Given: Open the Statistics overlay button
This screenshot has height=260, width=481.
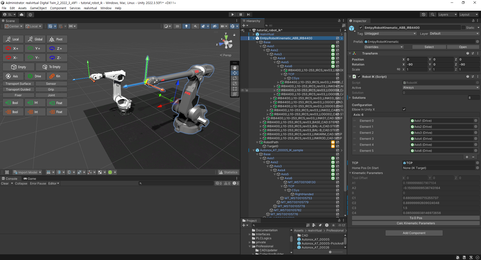Looking at the screenshot, I should (x=228, y=172).
